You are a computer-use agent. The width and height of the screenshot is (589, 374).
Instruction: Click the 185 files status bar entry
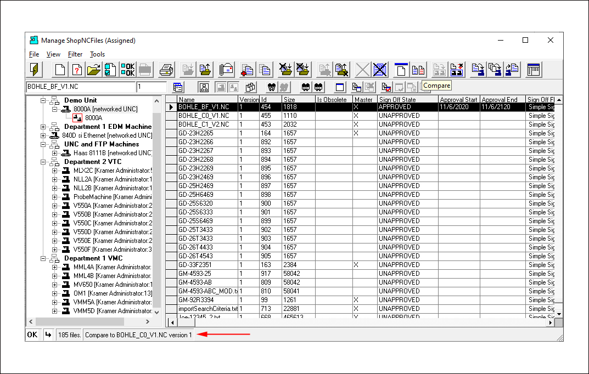(70, 335)
